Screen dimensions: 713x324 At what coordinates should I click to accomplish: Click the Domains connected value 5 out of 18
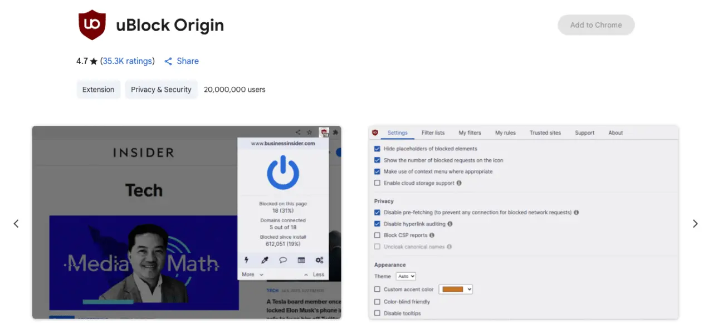point(283,227)
